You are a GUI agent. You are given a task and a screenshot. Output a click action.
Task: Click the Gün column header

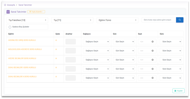pos(115,34)
